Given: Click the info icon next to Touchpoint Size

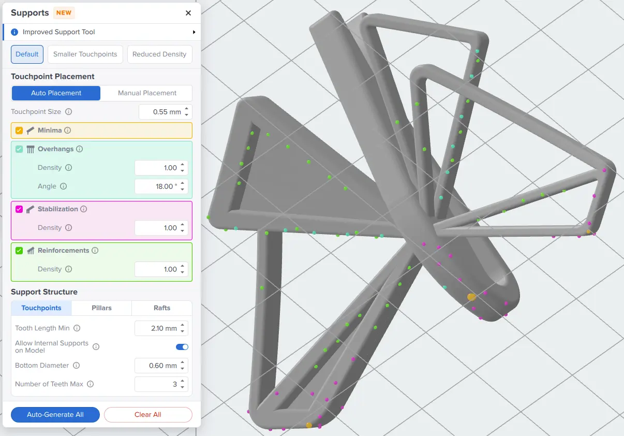Looking at the screenshot, I should [69, 112].
